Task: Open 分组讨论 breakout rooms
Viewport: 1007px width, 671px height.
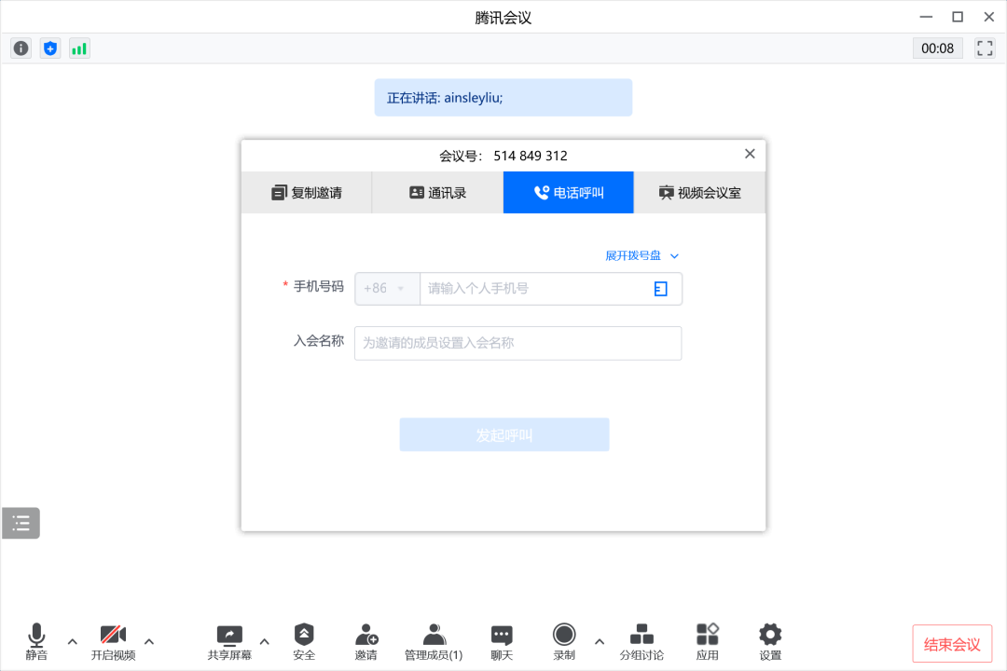Action: [641, 641]
